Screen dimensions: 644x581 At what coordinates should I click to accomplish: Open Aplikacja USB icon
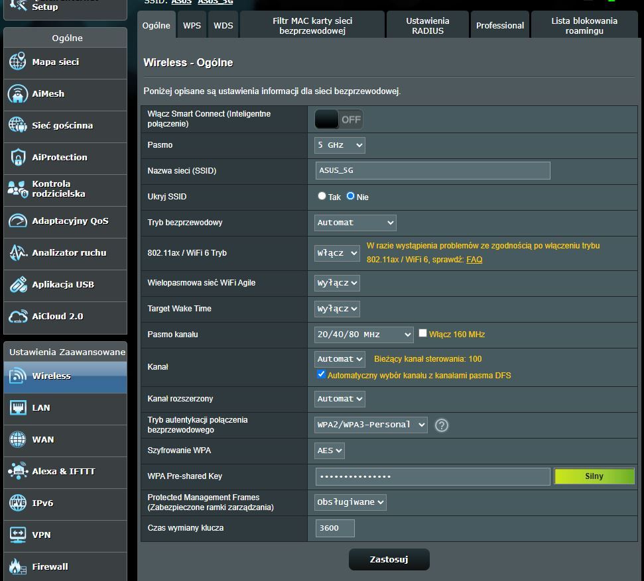[18, 284]
